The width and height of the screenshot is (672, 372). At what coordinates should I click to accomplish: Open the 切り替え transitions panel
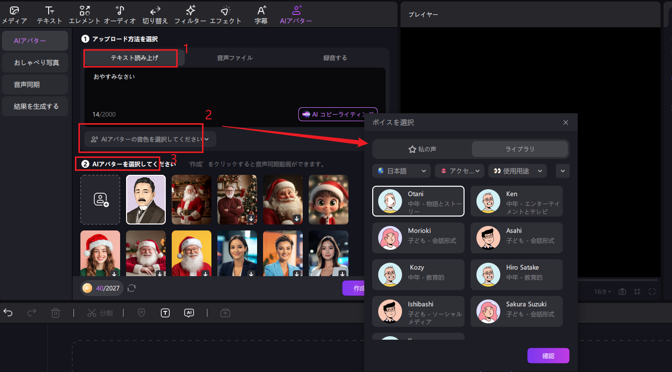(x=155, y=15)
